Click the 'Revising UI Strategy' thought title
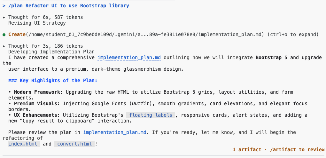The height and width of the screenshot is (158, 326). point(37,23)
